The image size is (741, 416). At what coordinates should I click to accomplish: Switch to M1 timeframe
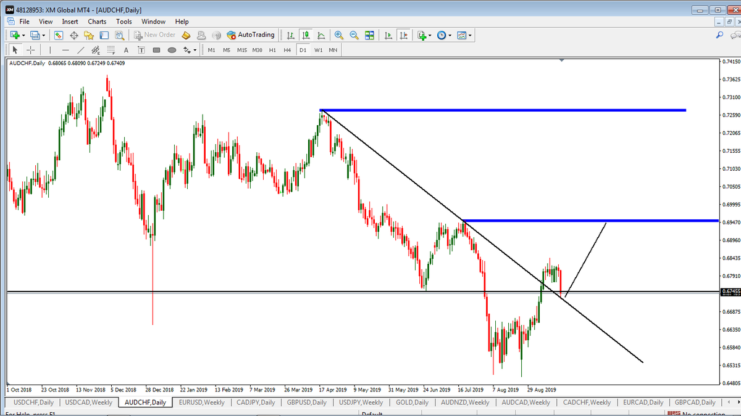tap(212, 50)
